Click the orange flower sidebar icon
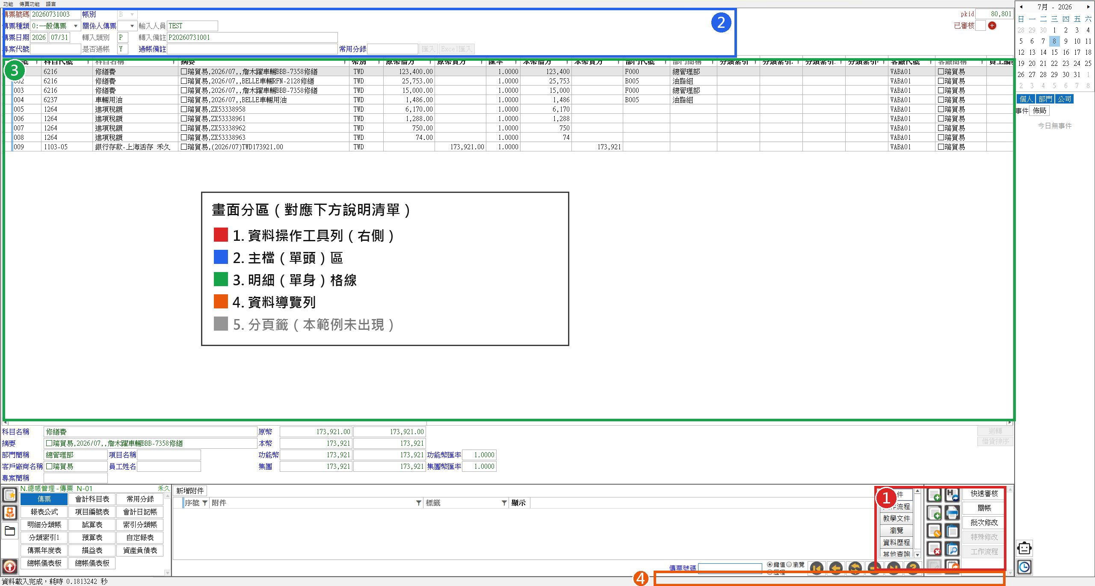 pyautogui.click(x=10, y=512)
